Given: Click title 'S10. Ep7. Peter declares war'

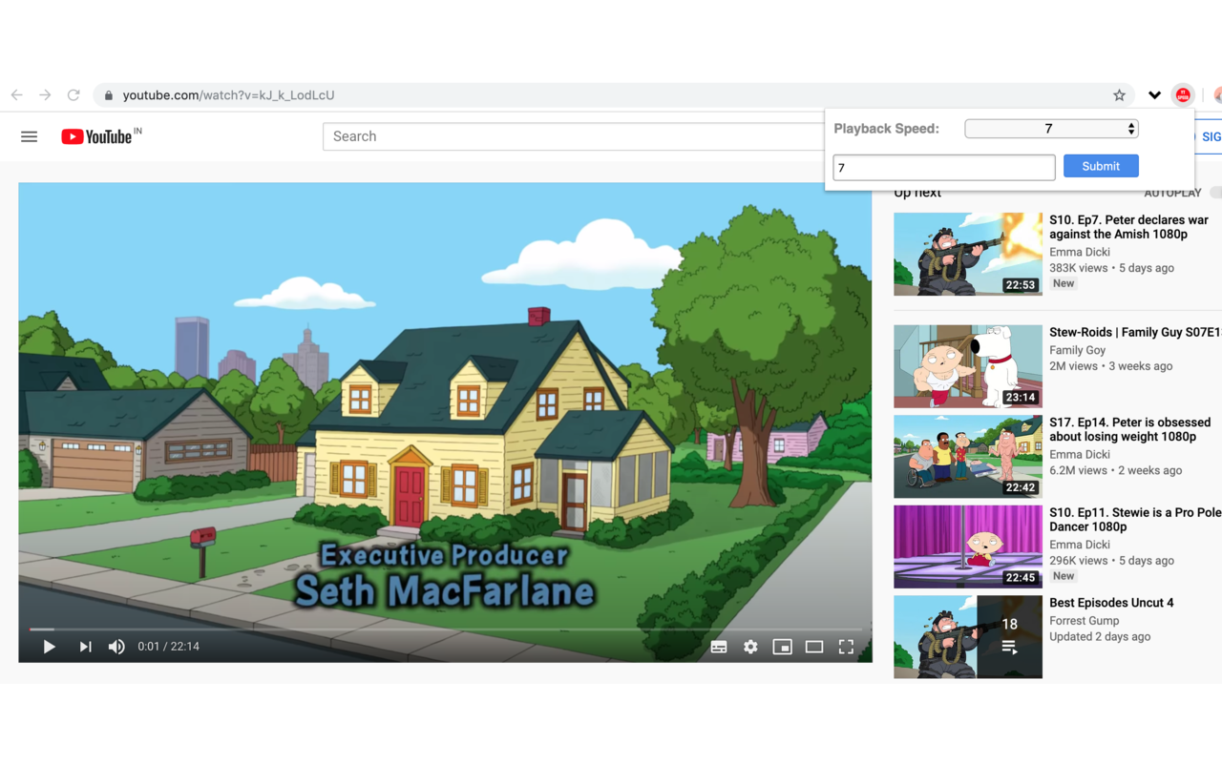Looking at the screenshot, I should coord(1128,227).
